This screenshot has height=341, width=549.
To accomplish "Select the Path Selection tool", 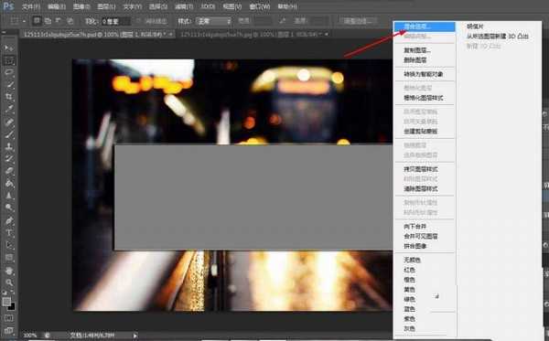I will [9, 245].
